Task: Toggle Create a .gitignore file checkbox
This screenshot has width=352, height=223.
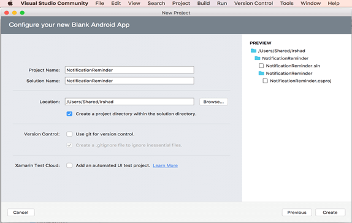Action: (69, 145)
